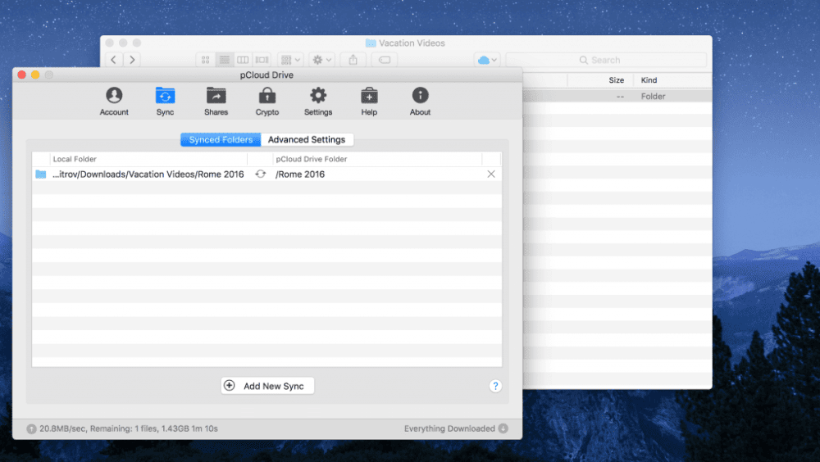Open the Finder arrange items dropdown

pos(290,60)
